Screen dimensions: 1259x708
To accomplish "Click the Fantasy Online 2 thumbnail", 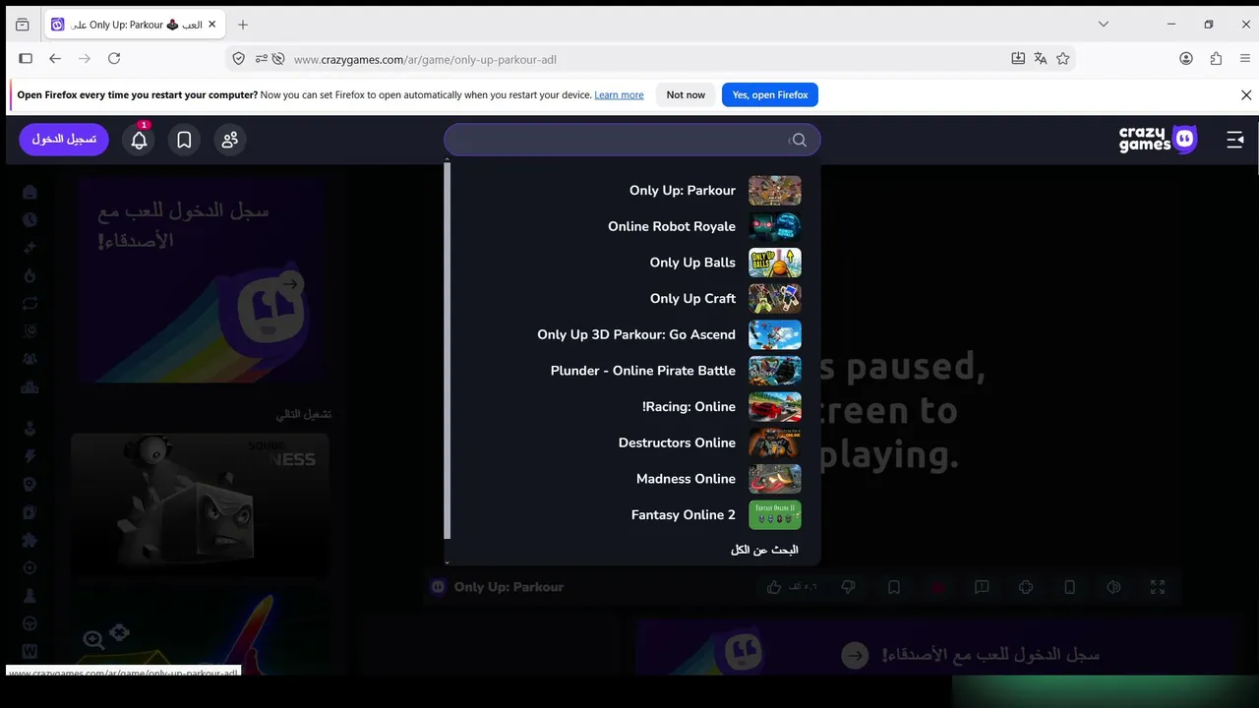I will 775,514.
